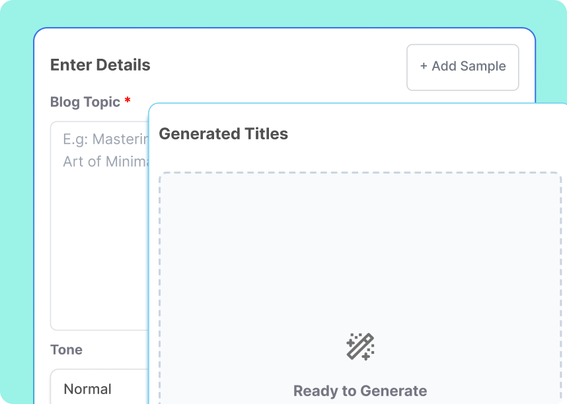Open the Tone dropdown showing Normal

point(98,388)
